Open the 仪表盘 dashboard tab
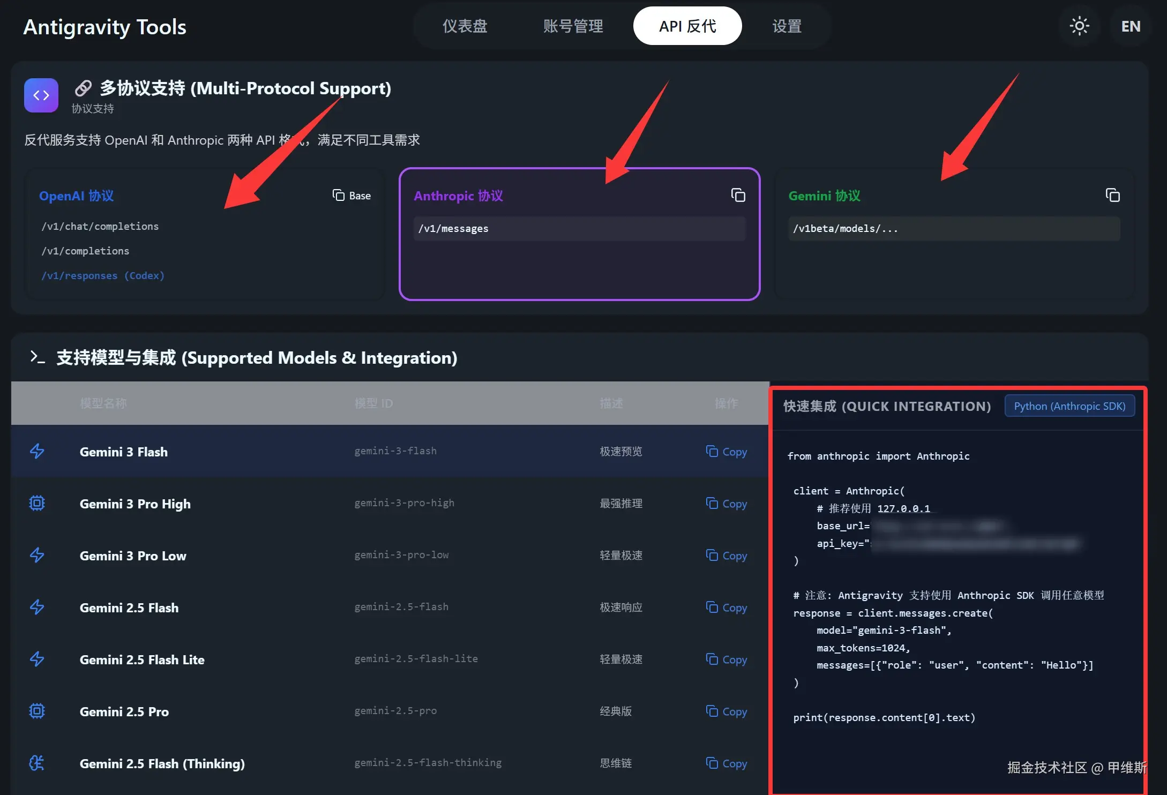Screen dimensions: 1167x795 point(465,26)
